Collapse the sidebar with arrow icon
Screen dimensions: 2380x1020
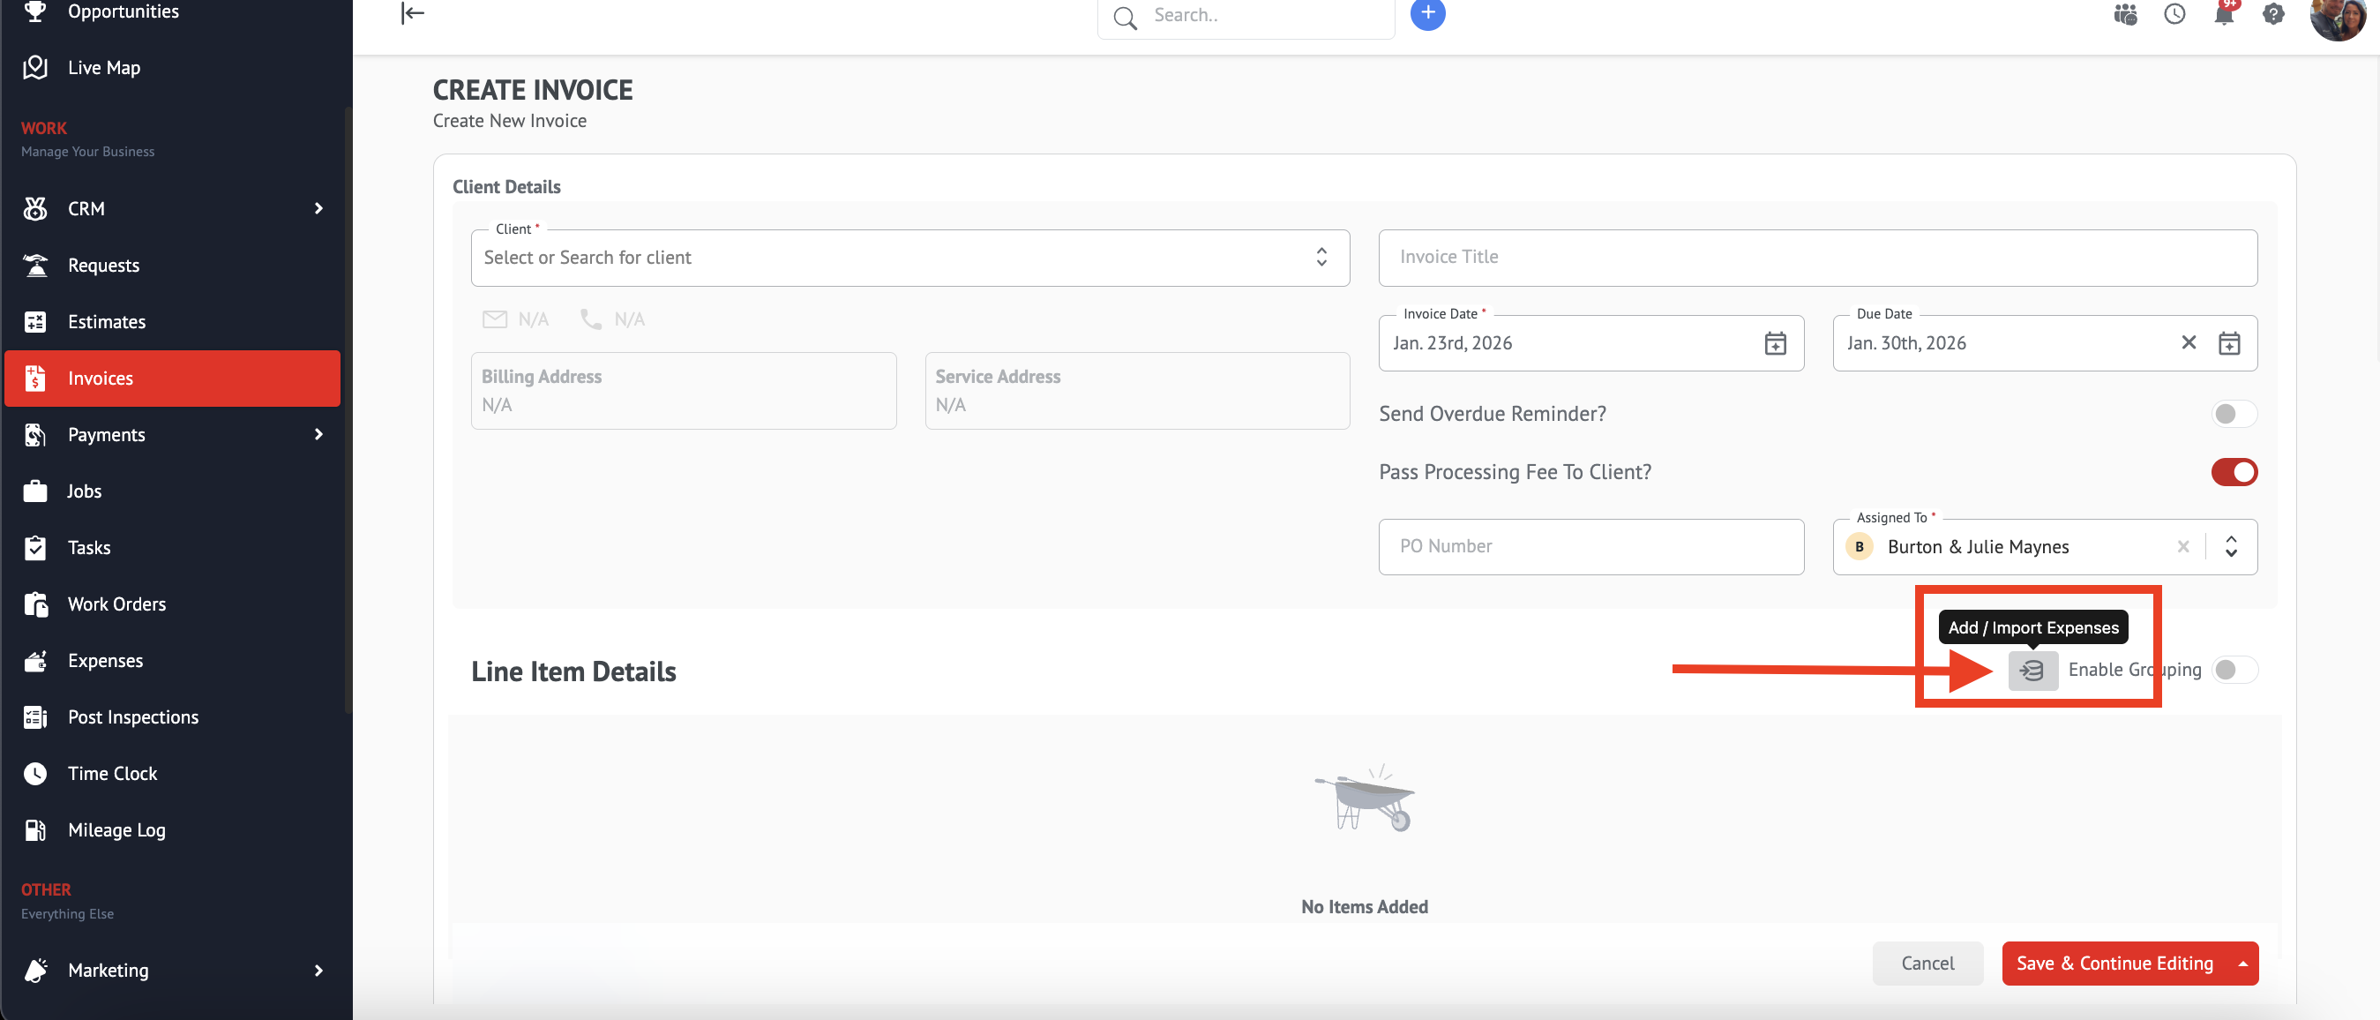click(412, 13)
